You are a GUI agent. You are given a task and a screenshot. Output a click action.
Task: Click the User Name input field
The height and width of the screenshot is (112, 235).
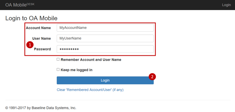tap(105, 38)
